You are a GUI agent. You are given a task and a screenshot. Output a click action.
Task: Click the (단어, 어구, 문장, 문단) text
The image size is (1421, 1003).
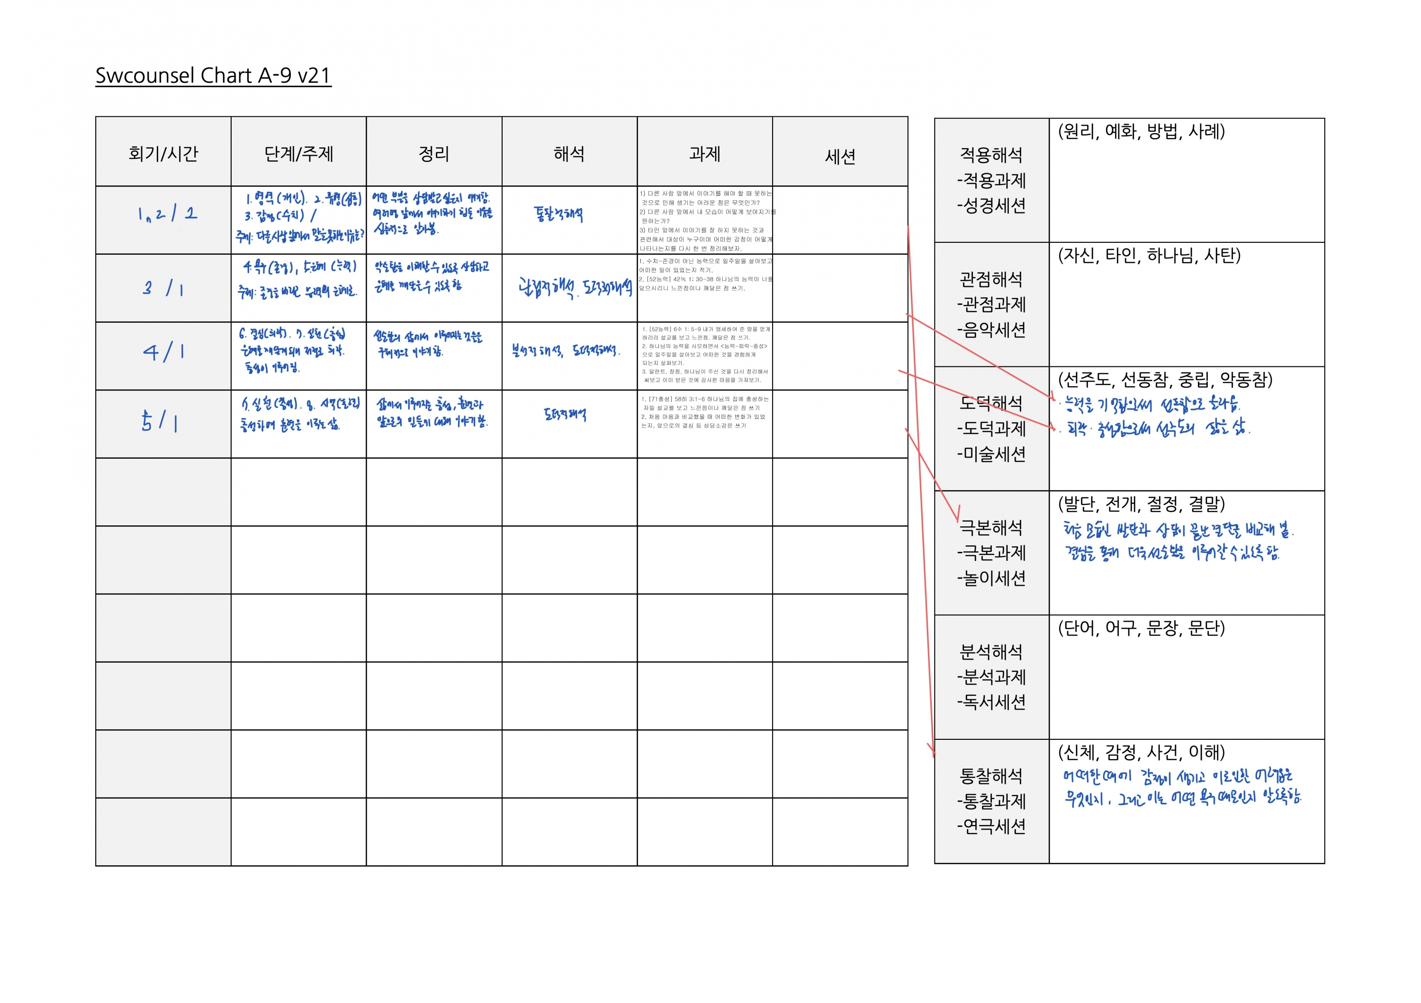point(1141,628)
